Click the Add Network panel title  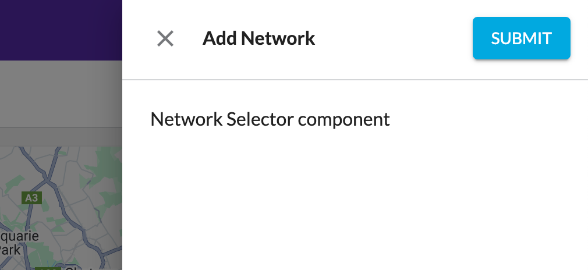[x=258, y=39]
